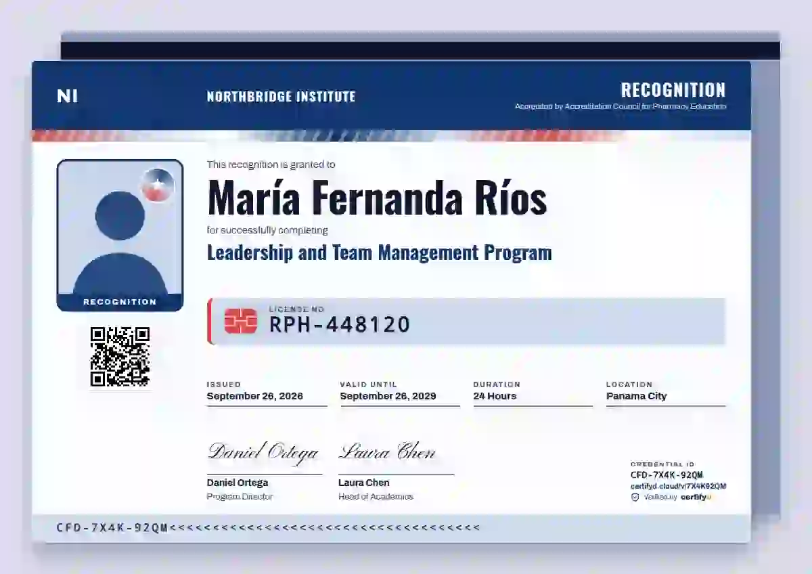The image size is (812, 574).
Task: Click the certifyd brand logo
Action: pos(696,497)
